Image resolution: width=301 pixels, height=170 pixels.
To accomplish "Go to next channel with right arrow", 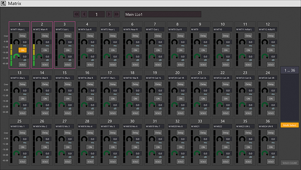I will click(109, 15).
